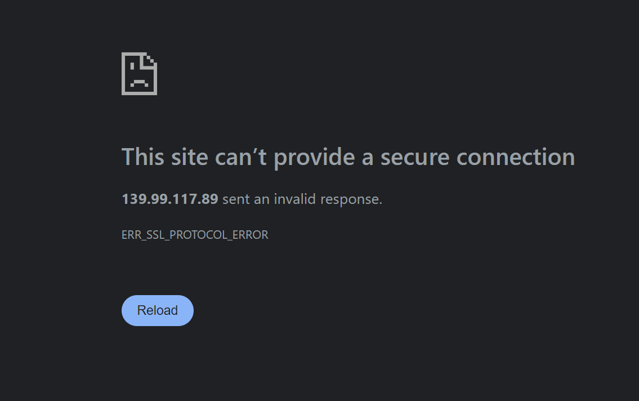Click the sad page error icon
Viewport: 639px width, 401px height.
pos(139,74)
